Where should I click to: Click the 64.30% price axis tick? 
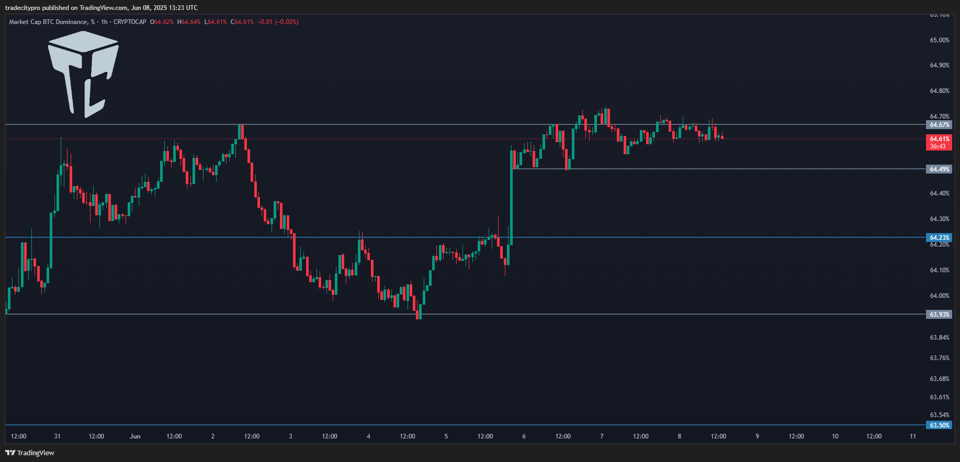pos(940,219)
